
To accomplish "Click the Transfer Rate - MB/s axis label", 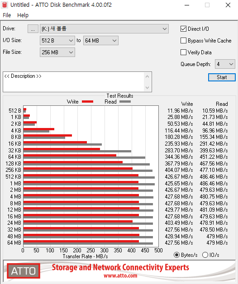I will pyautogui.click(x=85, y=256).
